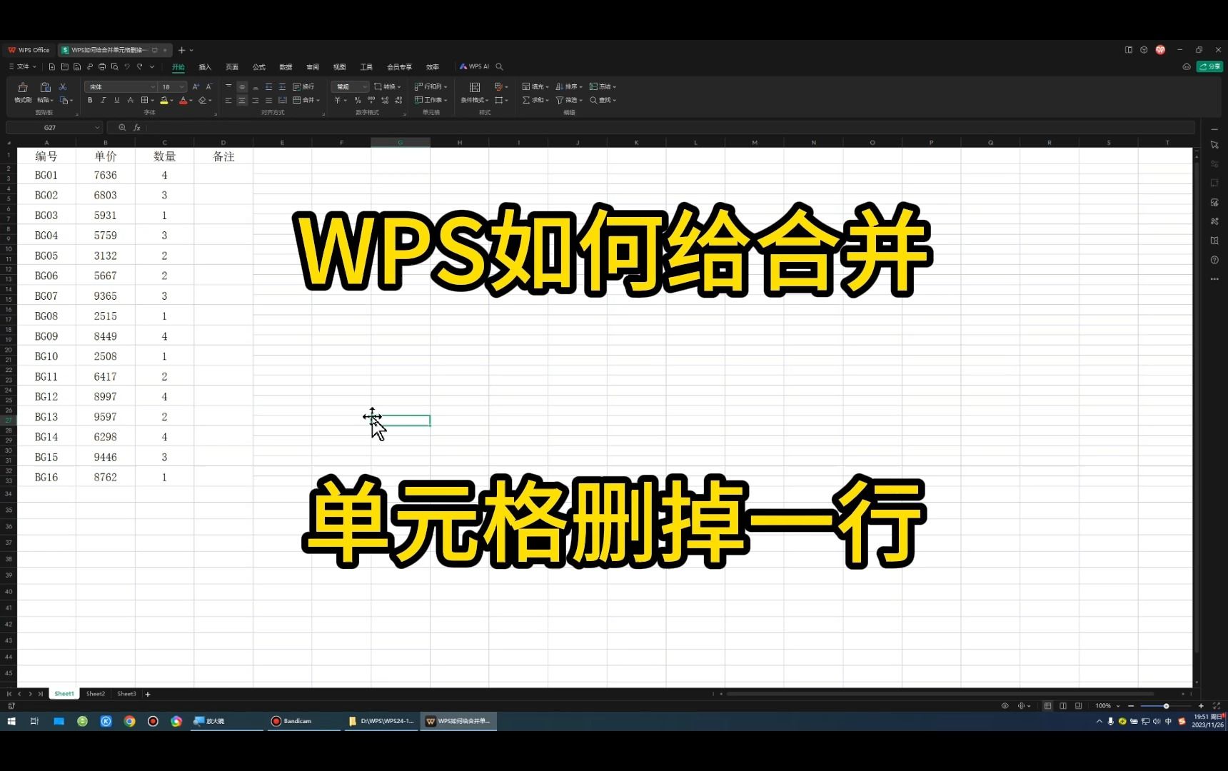Open the 文件 menu
This screenshot has width=1228, height=771.
[21, 66]
